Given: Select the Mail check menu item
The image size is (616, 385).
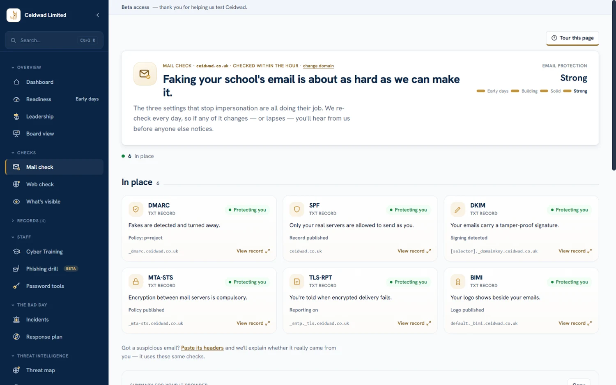Looking at the screenshot, I should [x=54, y=167].
